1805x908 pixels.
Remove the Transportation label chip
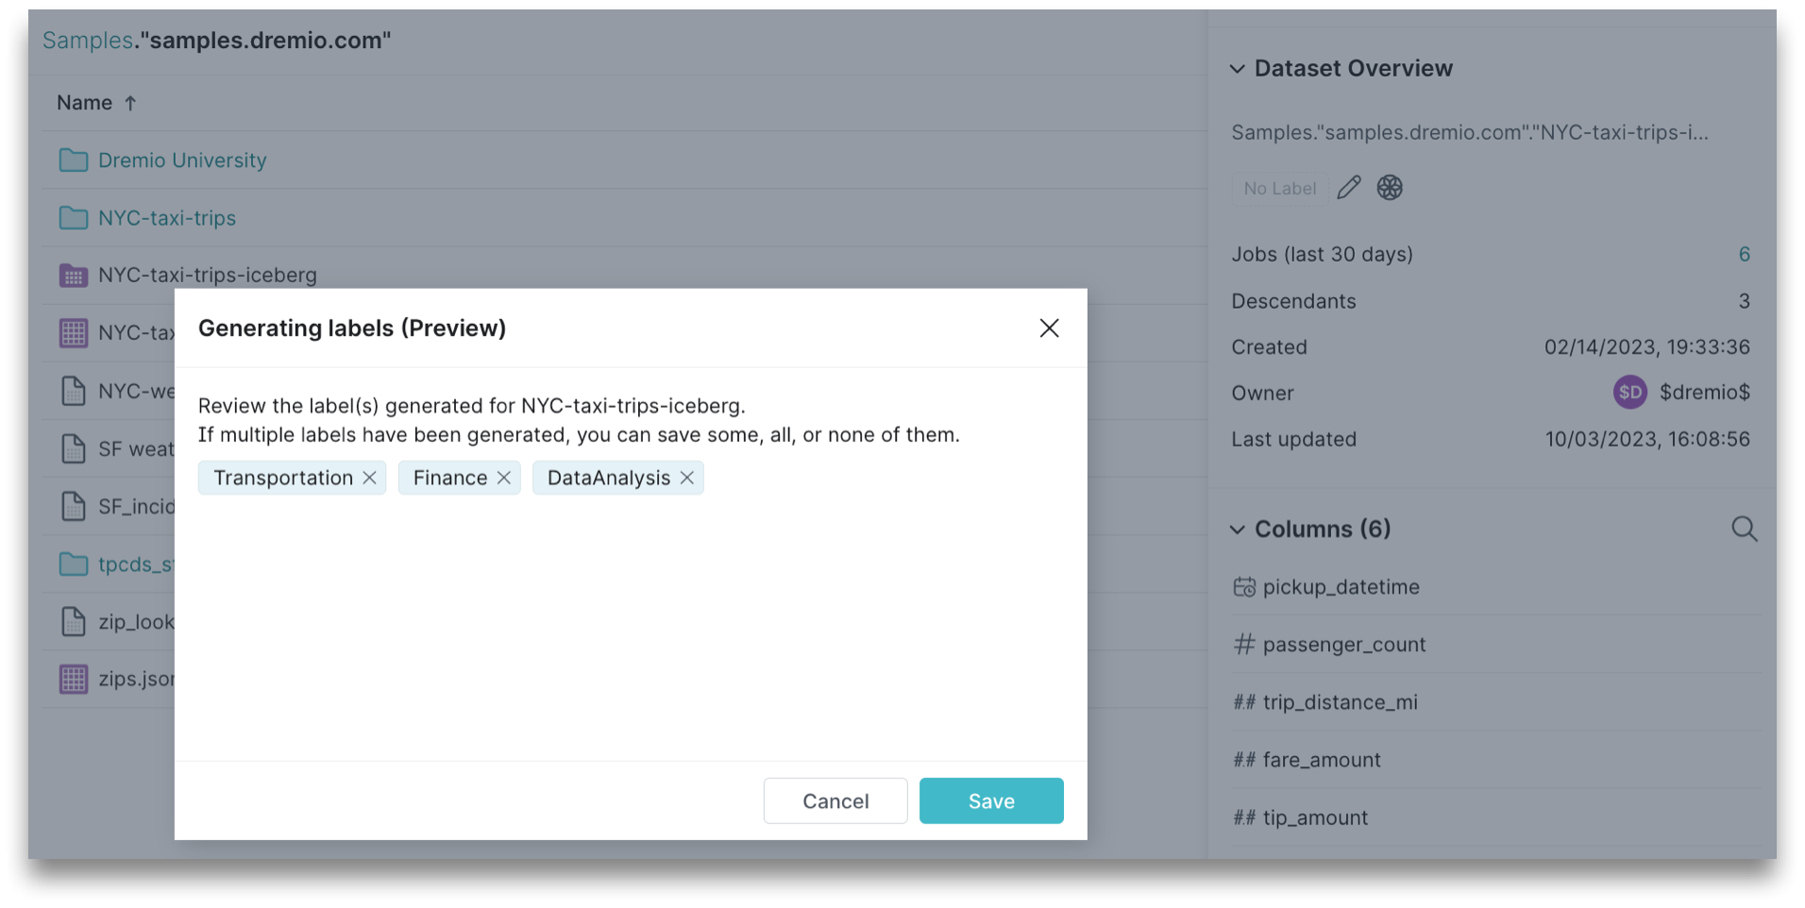(x=369, y=478)
